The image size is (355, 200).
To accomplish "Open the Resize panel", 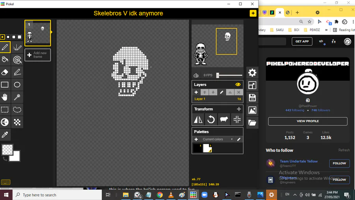I will (252, 85).
